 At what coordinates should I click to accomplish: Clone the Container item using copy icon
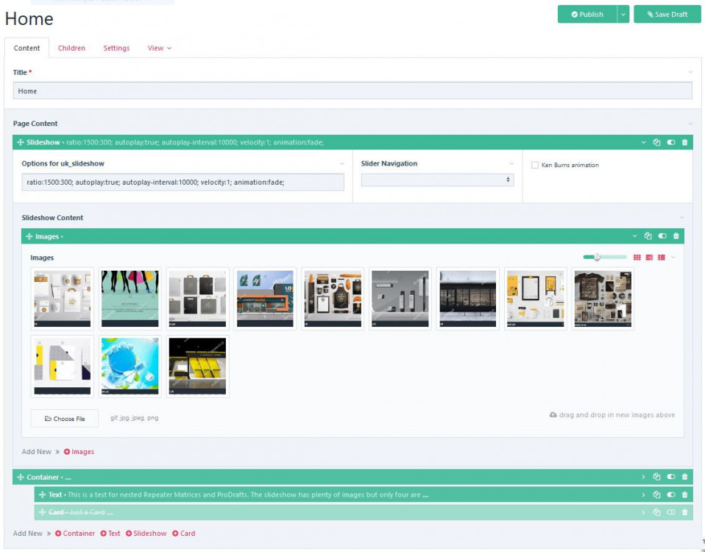point(656,478)
